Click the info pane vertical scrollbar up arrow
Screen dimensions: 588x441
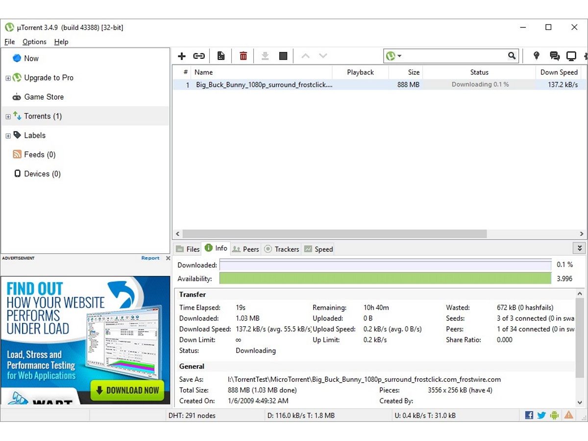[x=580, y=294]
